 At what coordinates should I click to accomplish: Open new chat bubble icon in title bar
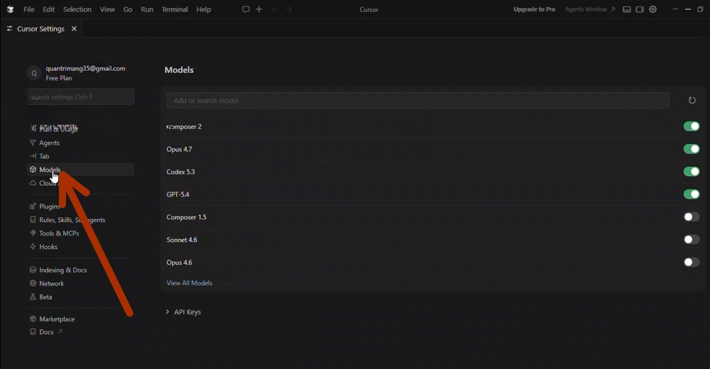click(246, 9)
